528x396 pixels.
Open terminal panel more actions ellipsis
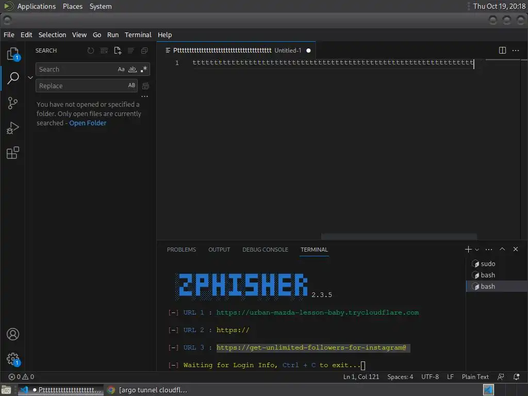(489, 250)
